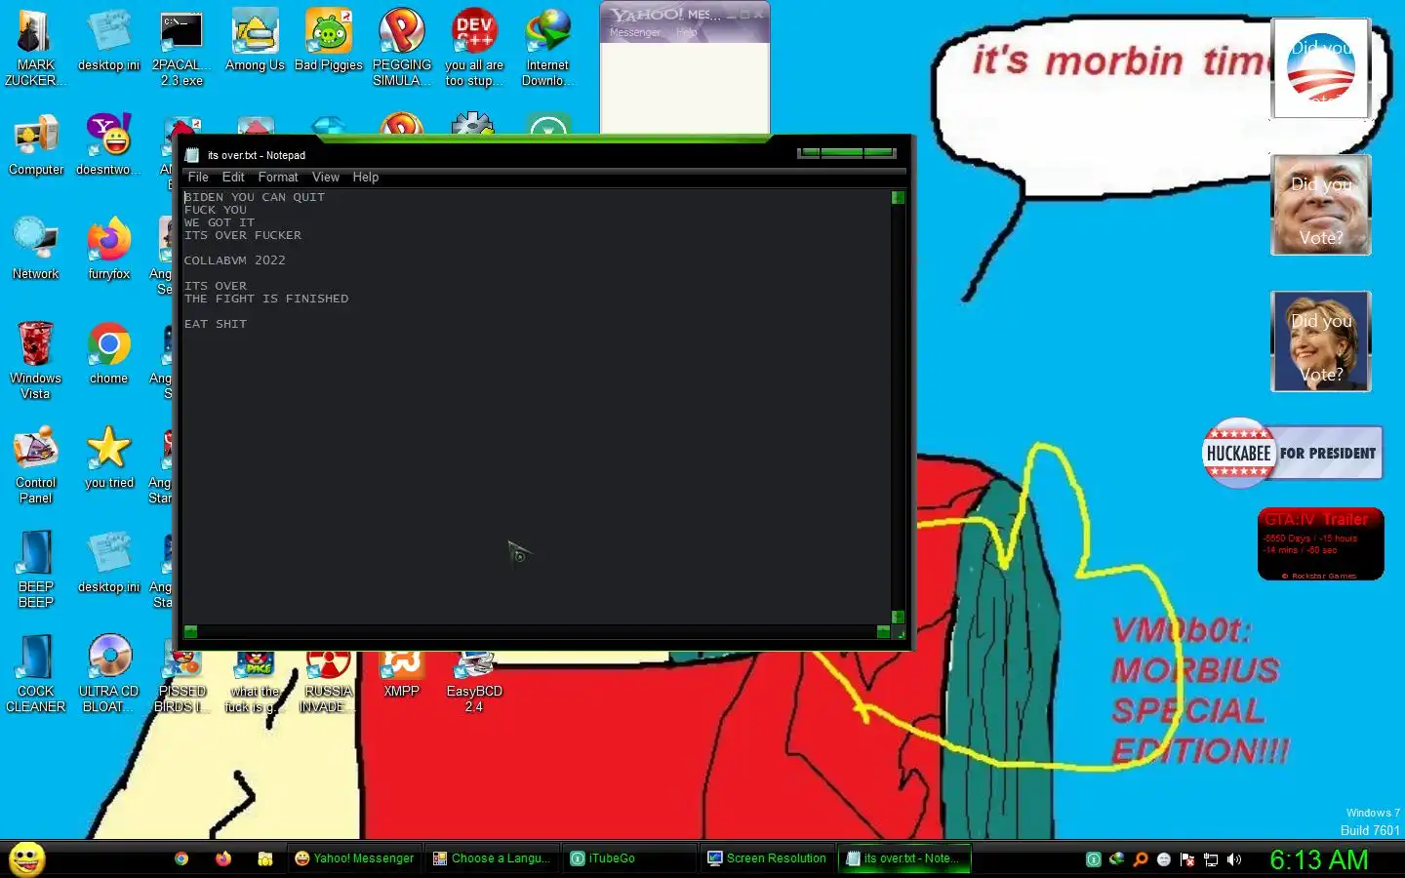Image resolution: width=1405 pixels, height=878 pixels.
Task: Open the PEGGING SIMULA shortcut
Action: tap(401, 47)
